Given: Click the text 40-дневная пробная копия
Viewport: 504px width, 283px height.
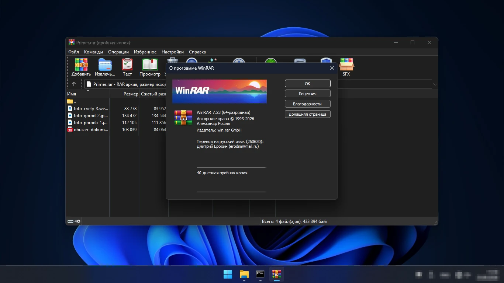Looking at the screenshot, I should 222,173.
